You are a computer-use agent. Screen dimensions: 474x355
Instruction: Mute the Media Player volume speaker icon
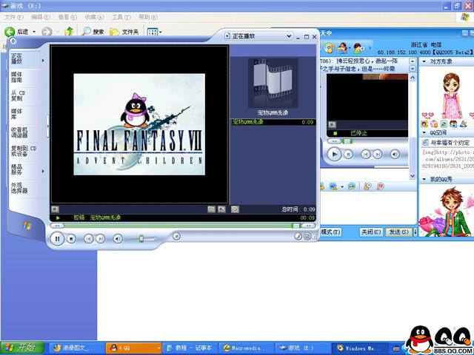(117, 238)
